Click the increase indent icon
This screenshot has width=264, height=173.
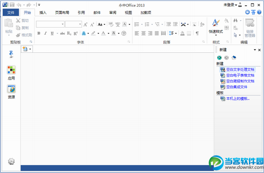[175, 24]
